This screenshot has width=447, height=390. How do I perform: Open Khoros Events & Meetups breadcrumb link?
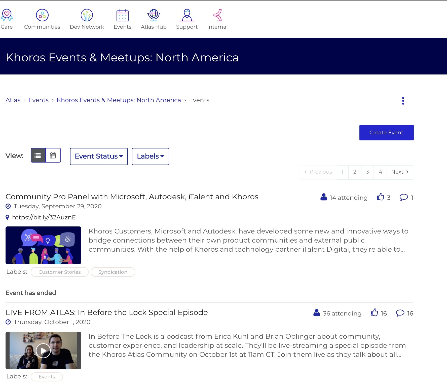coord(119,100)
